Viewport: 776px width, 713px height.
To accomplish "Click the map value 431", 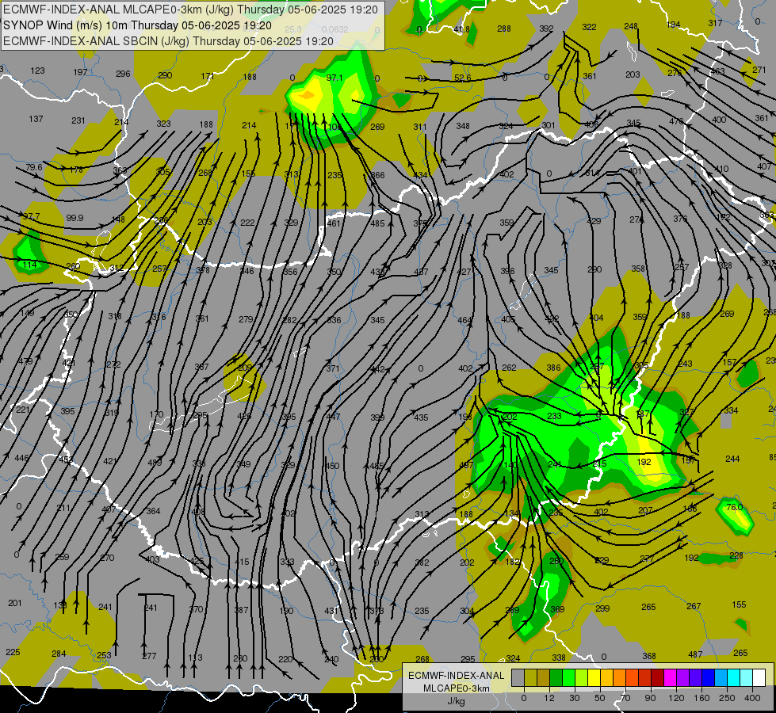I will pos(331,611).
